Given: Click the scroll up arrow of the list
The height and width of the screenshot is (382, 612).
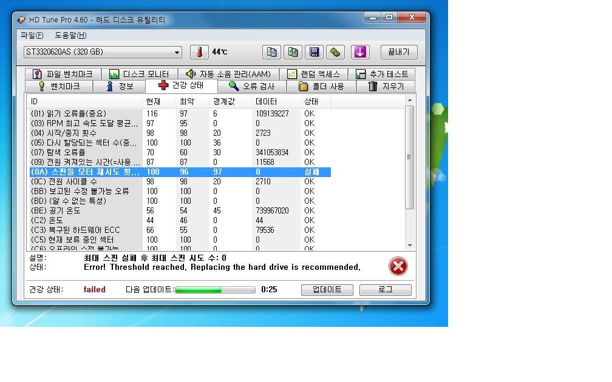Looking at the screenshot, I should click(x=409, y=100).
